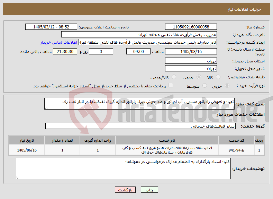Select the جزیی purchase type radio
The height and width of the screenshot is (199, 273).
pos(227,86)
